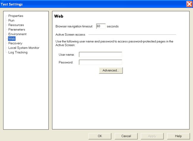
Task: Focus the User name text box
Action: 100,55
